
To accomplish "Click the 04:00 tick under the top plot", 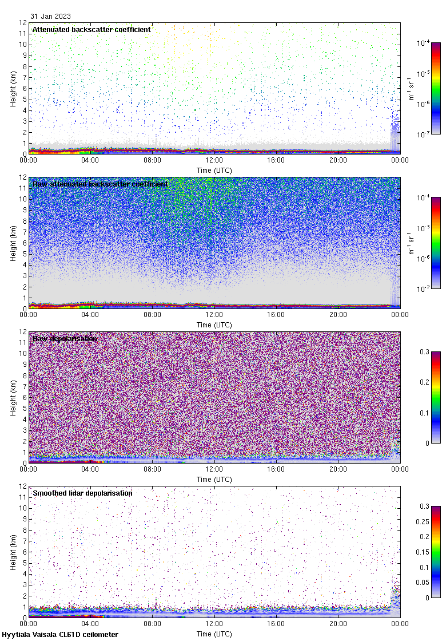I will tap(90, 160).
